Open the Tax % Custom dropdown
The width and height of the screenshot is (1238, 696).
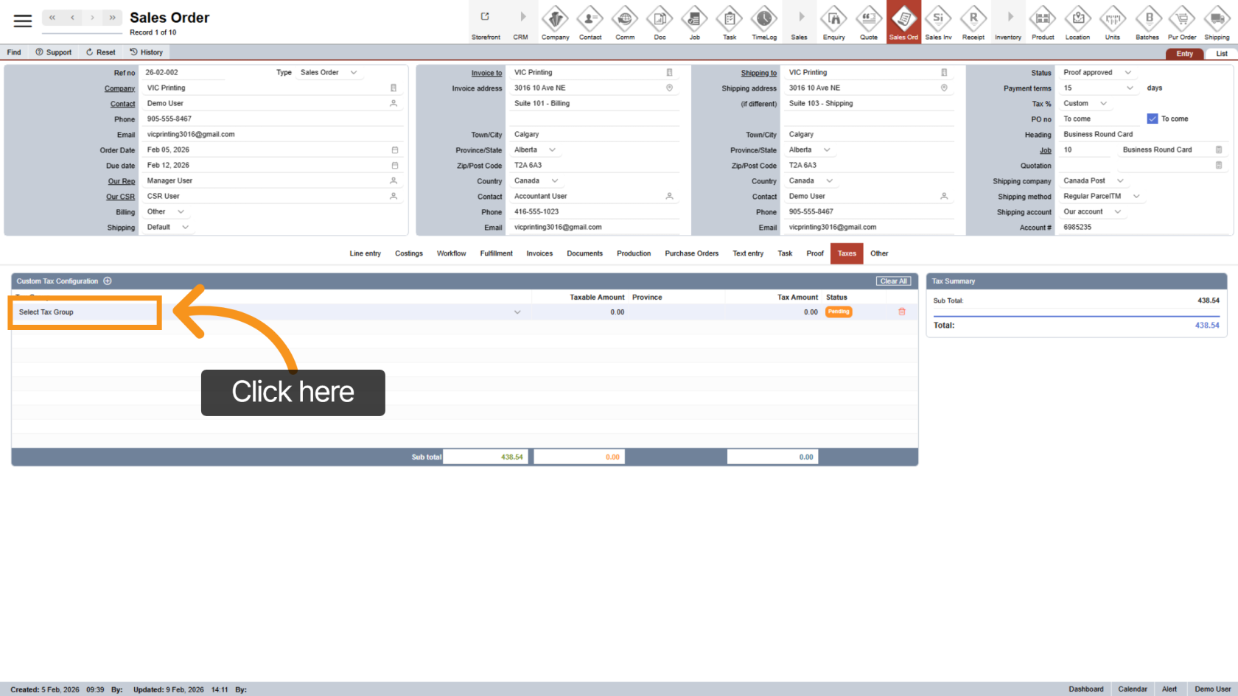[x=1103, y=103]
